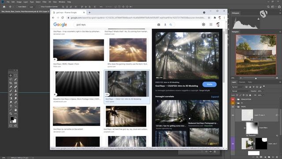Toggle Quick Mask mode icon
The width and height of the screenshot is (282, 159).
pyautogui.click(x=11, y=125)
